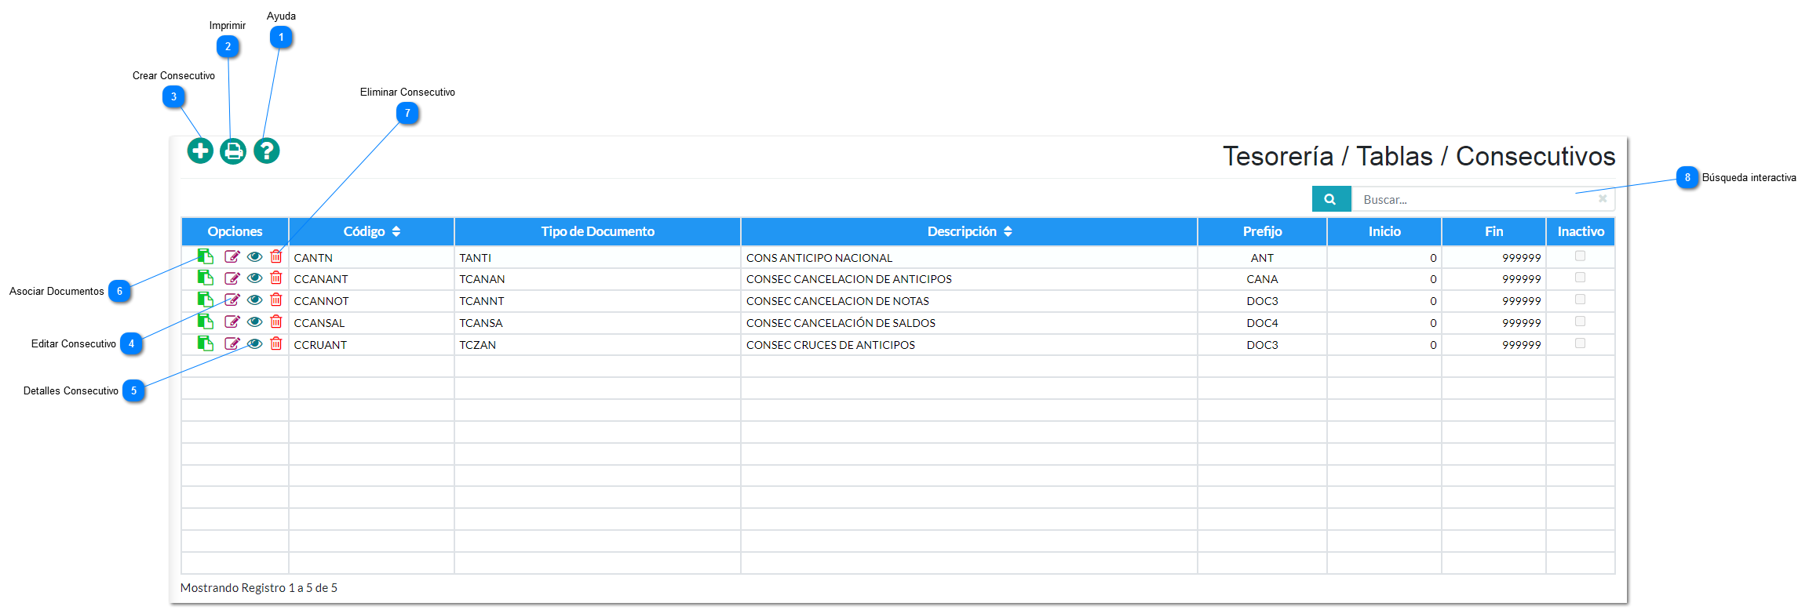This screenshot has width=1809, height=610.
Task: Toggle Inactivo checkbox for CCANNOT row
Action: coord(1580,300)
